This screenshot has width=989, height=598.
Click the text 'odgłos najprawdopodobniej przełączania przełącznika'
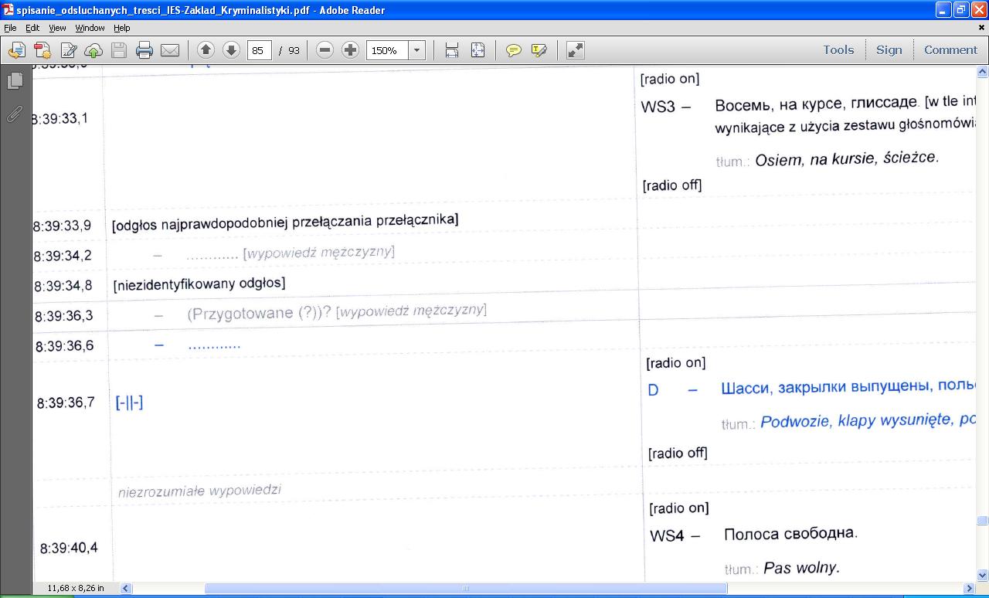pyautogui.click(x=285, y=222)
